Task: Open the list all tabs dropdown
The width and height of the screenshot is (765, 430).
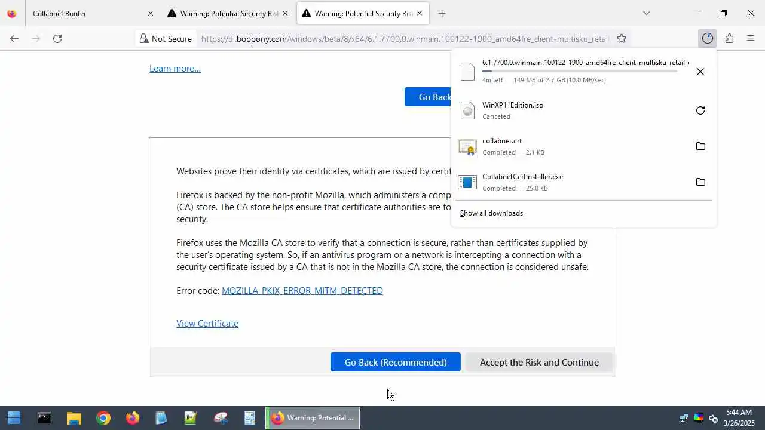Action: click(646, 13)
